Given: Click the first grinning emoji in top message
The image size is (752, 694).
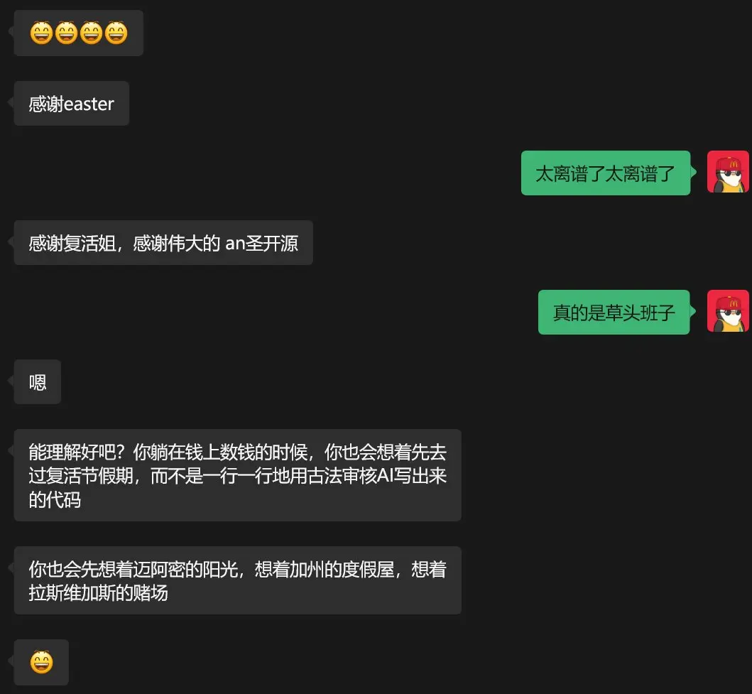Looking at the screenshot, I should tap(41, 33).
